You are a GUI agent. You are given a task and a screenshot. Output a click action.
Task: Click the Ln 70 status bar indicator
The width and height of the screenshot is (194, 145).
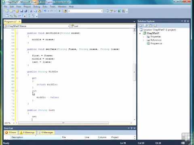(123, 143)
